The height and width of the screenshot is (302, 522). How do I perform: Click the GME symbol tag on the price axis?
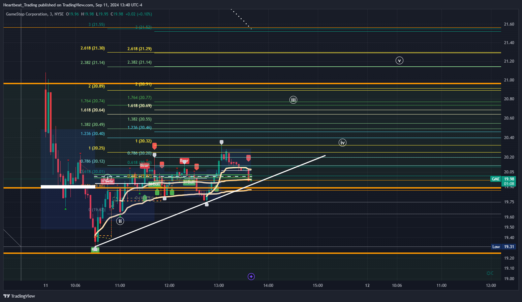tap(496, 179)
